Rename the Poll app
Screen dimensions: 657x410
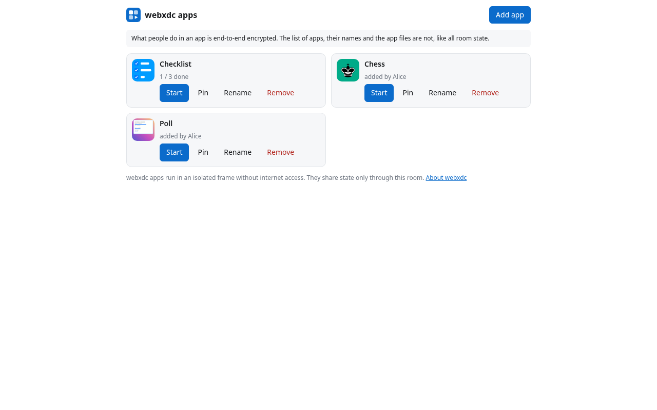[x=238, y=152]
